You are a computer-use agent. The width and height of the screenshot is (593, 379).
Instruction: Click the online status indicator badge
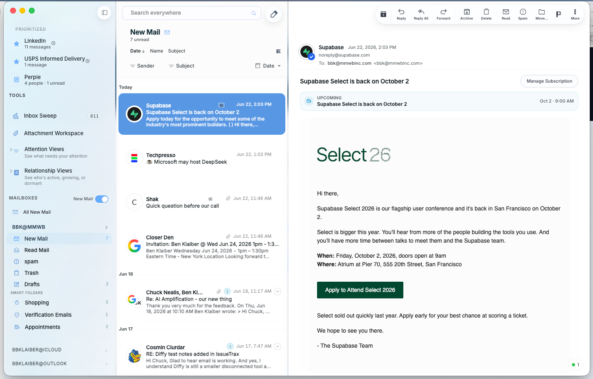575,365
